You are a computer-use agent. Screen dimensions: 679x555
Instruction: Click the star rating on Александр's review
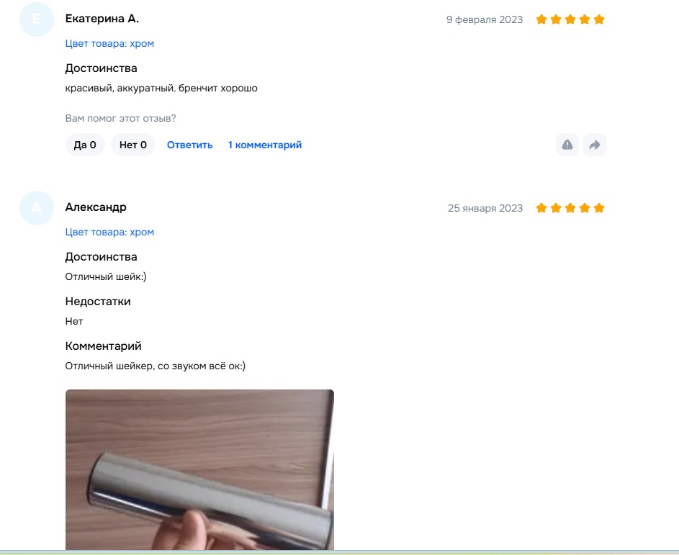(570, 208)
